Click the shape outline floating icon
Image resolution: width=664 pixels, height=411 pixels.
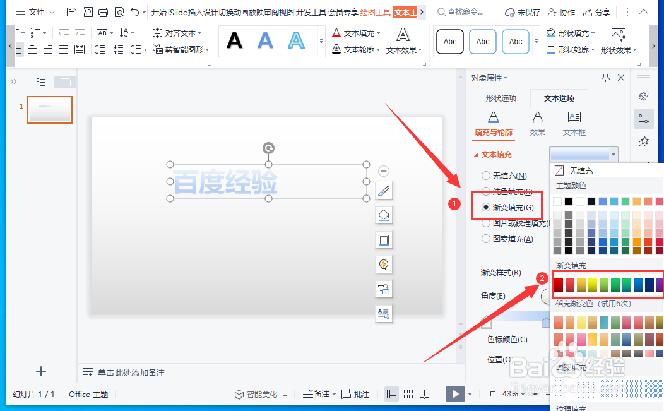(x=384, y=240)
